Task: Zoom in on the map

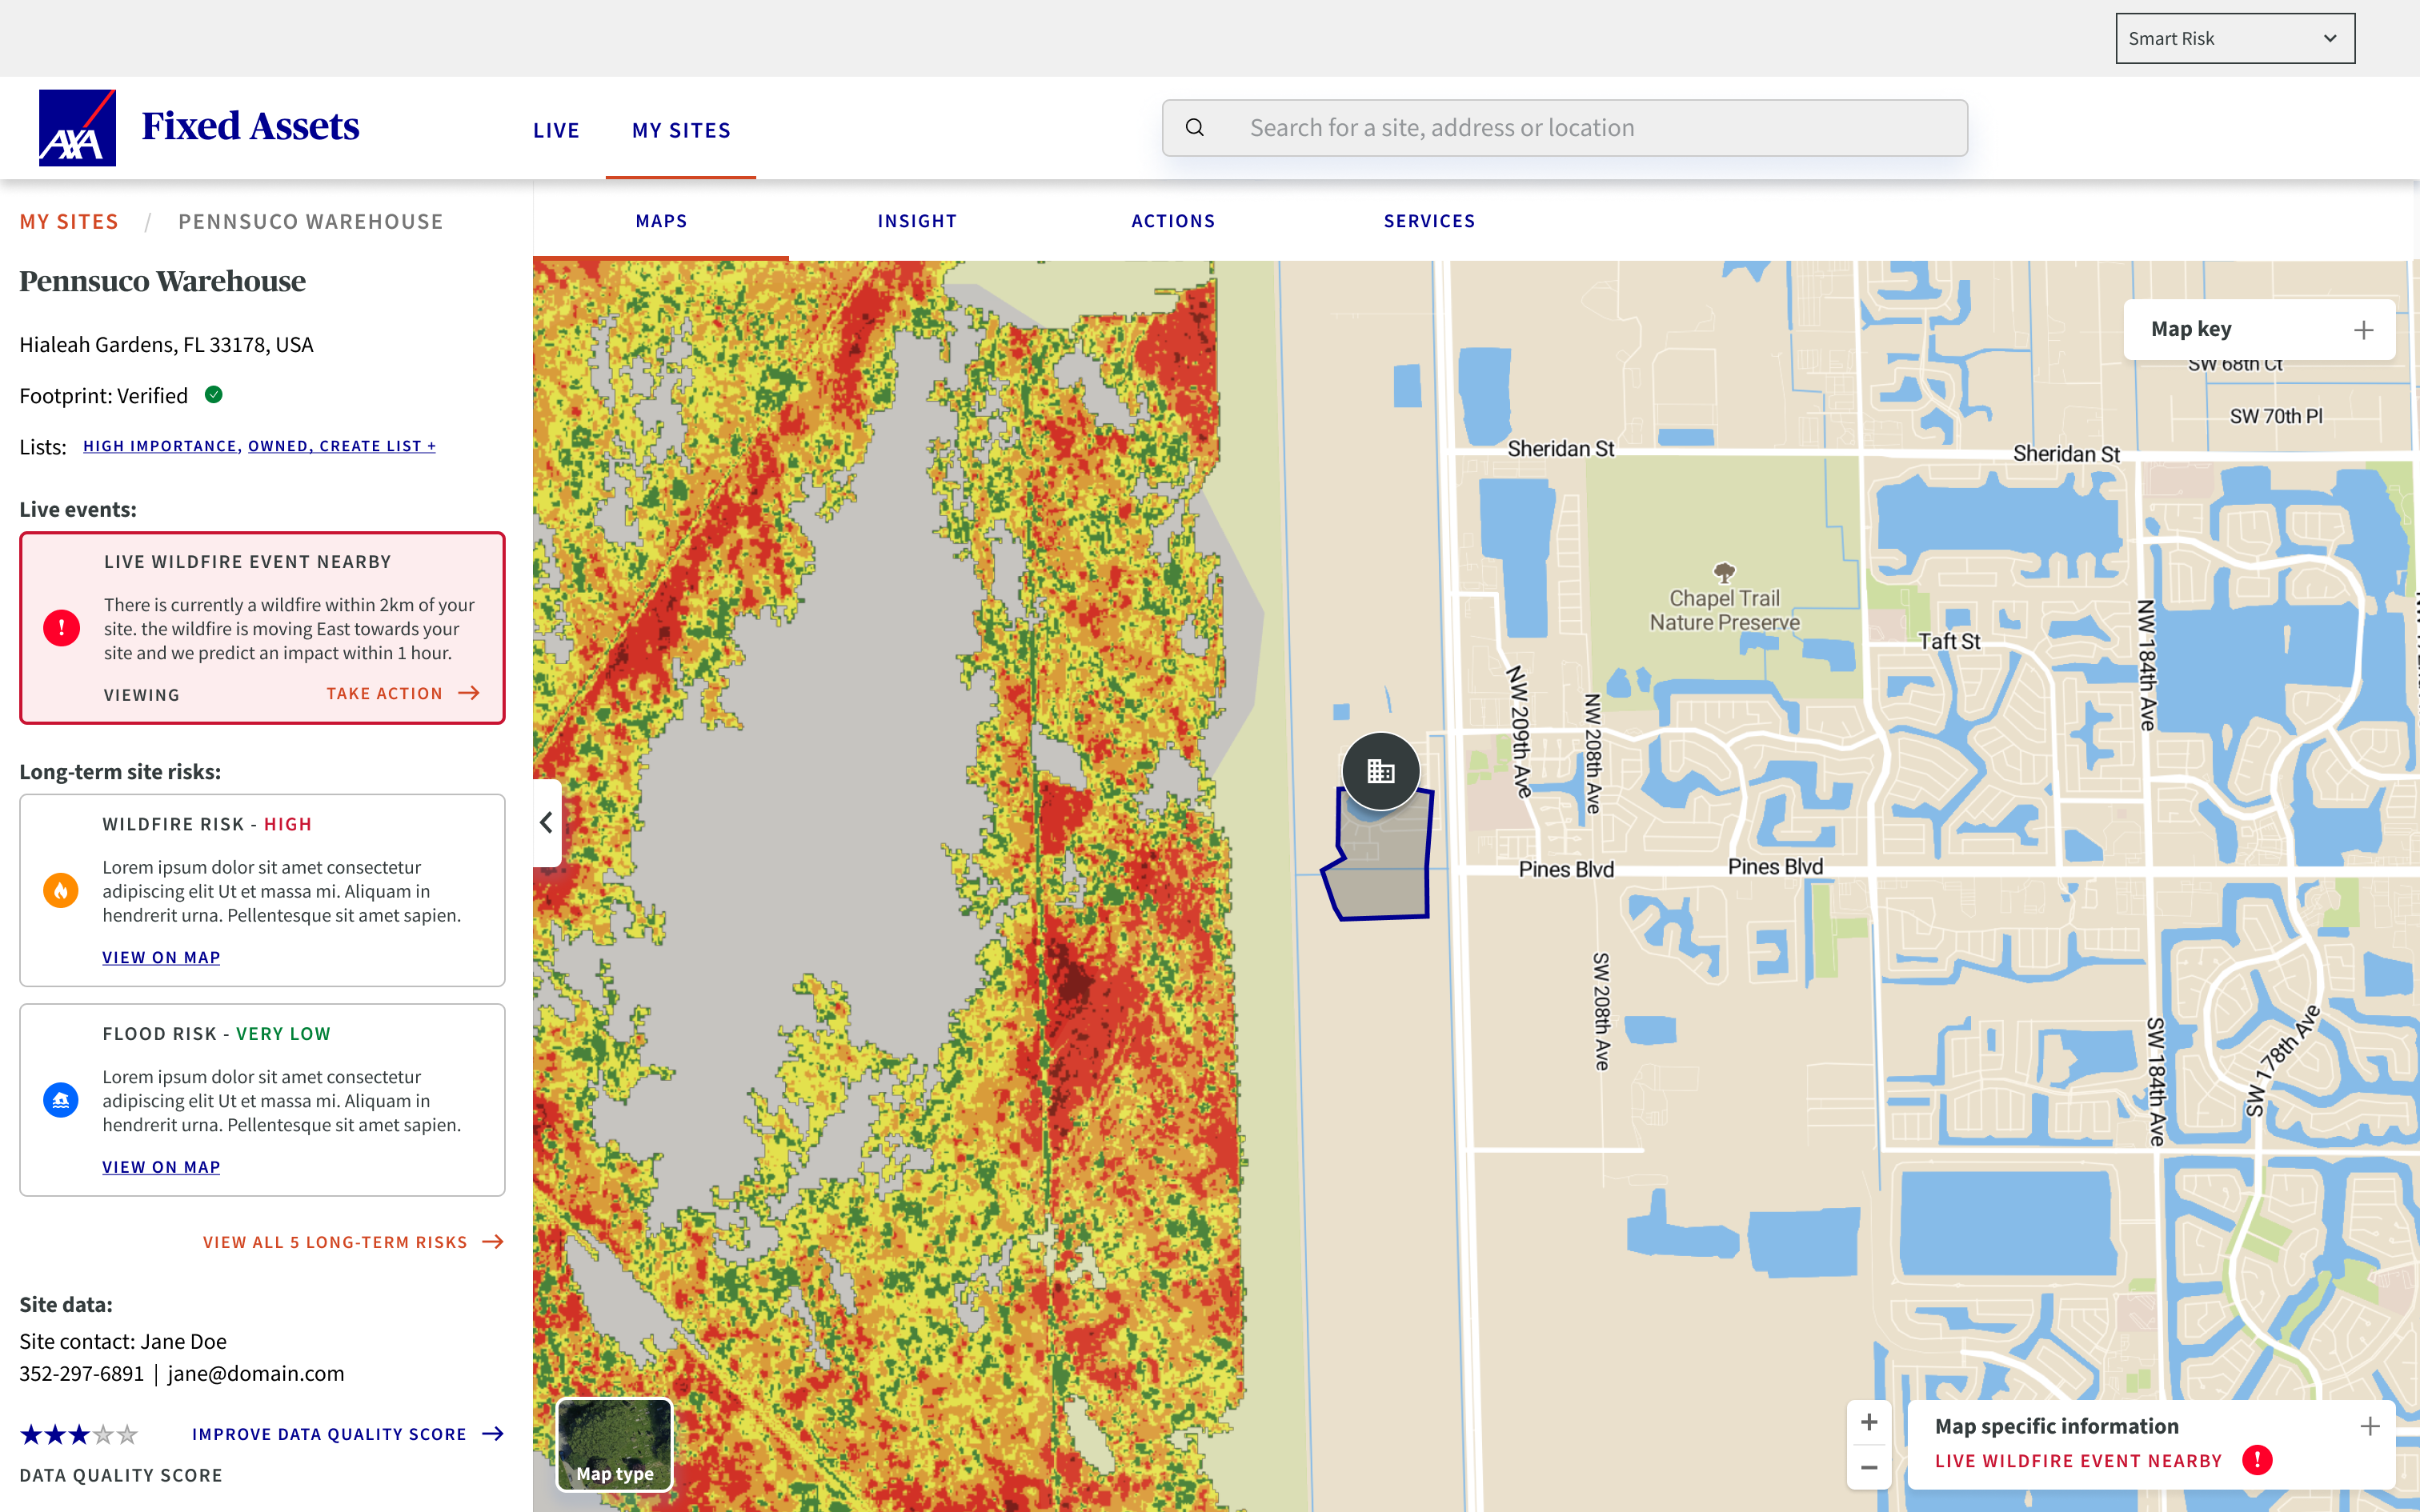Action: 1869,1422
